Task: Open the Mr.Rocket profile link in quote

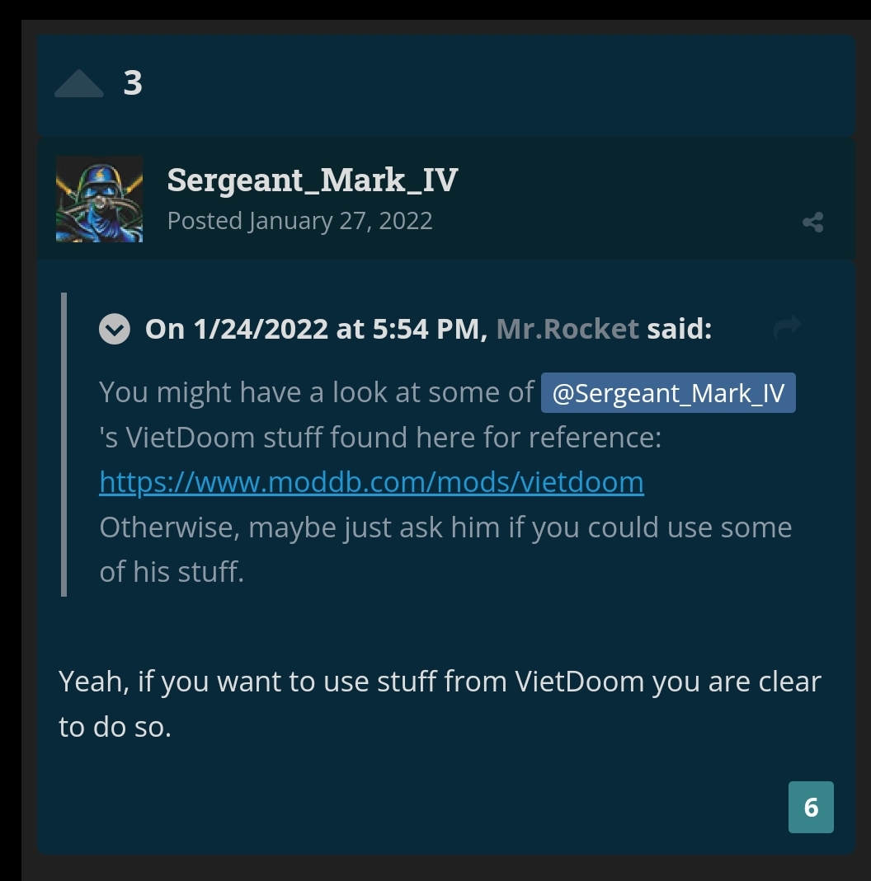Action: coord(567,329)
